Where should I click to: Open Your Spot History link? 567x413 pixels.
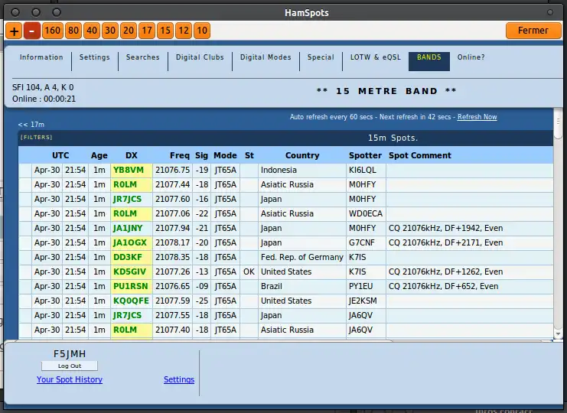[70, 380]
